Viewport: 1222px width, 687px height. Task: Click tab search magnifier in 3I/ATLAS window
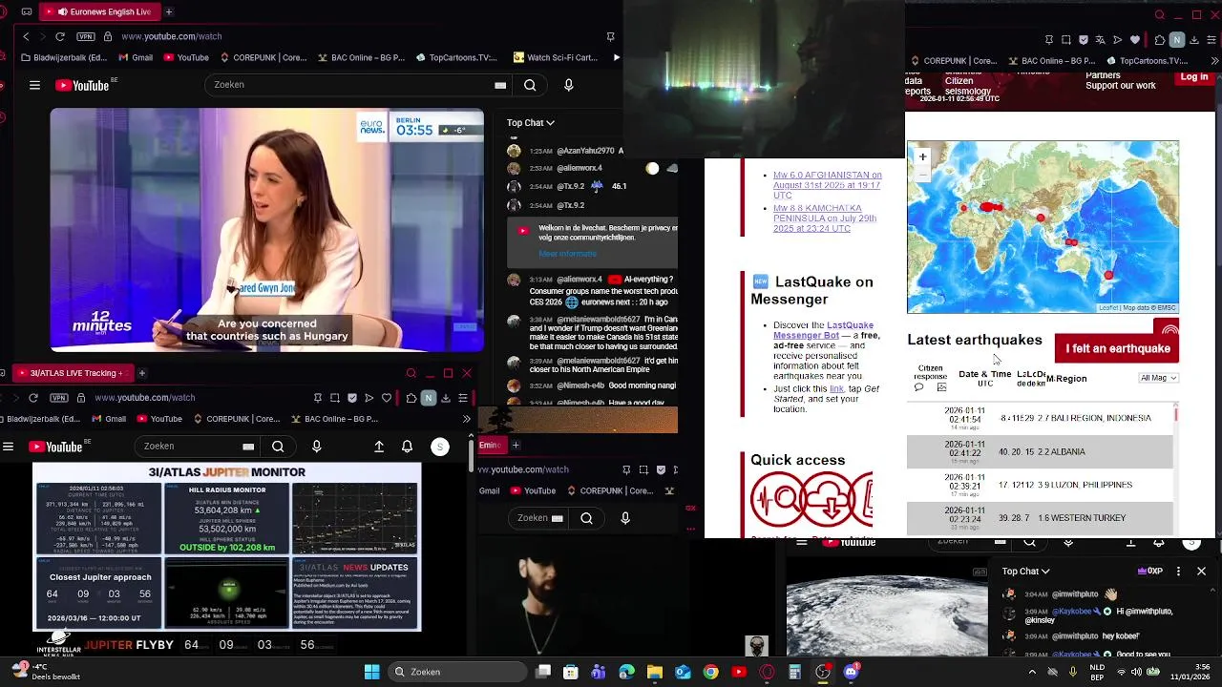411,373
